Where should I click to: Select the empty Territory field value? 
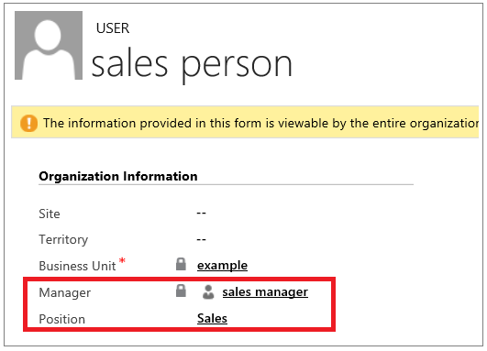(201, 239)
